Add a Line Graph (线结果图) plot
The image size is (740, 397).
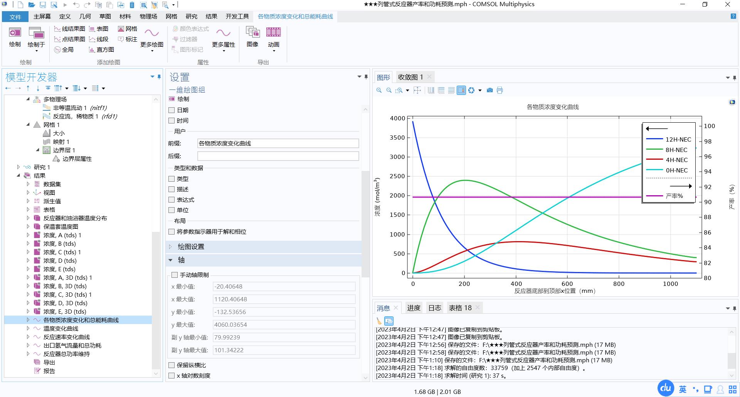tap(69, 29)
